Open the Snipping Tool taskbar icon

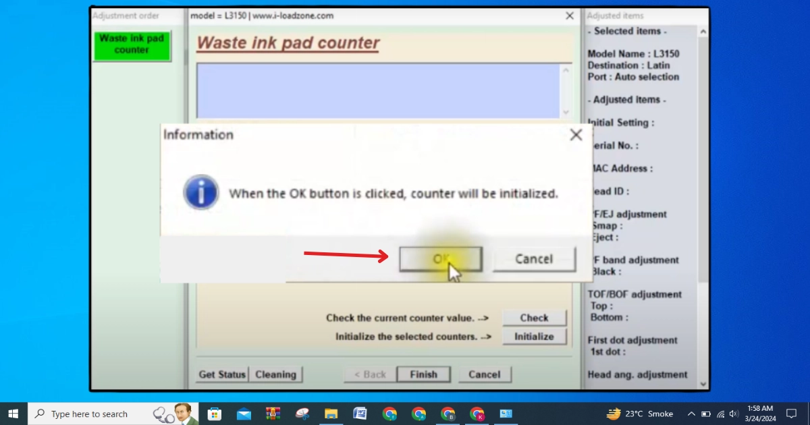click(302, 414)
